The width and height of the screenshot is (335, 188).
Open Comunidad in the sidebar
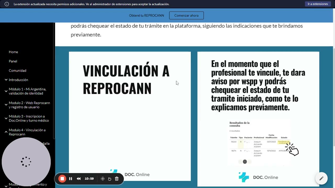[18, 70]
